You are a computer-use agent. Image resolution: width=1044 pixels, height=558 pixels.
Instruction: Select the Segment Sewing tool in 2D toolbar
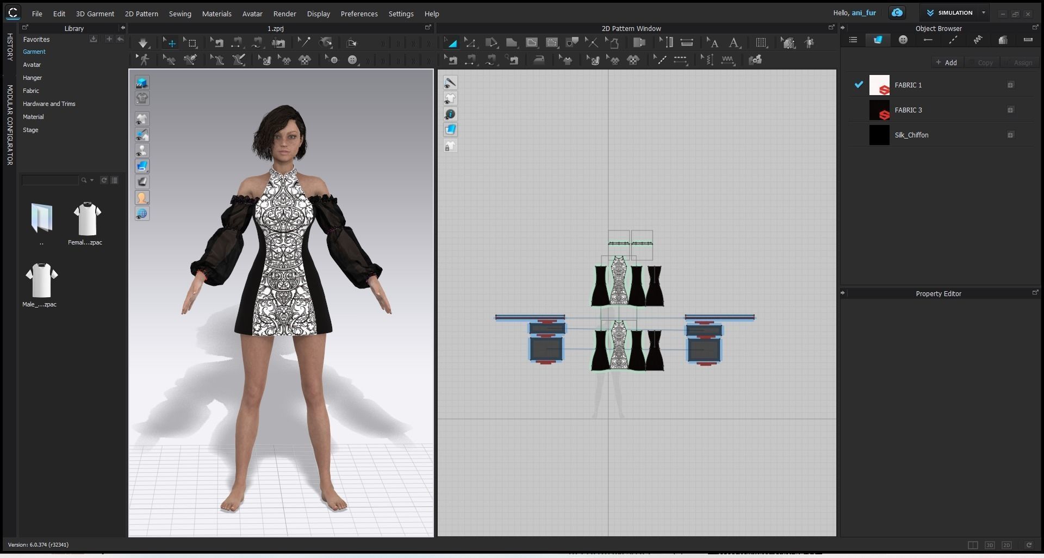(471, 60)
